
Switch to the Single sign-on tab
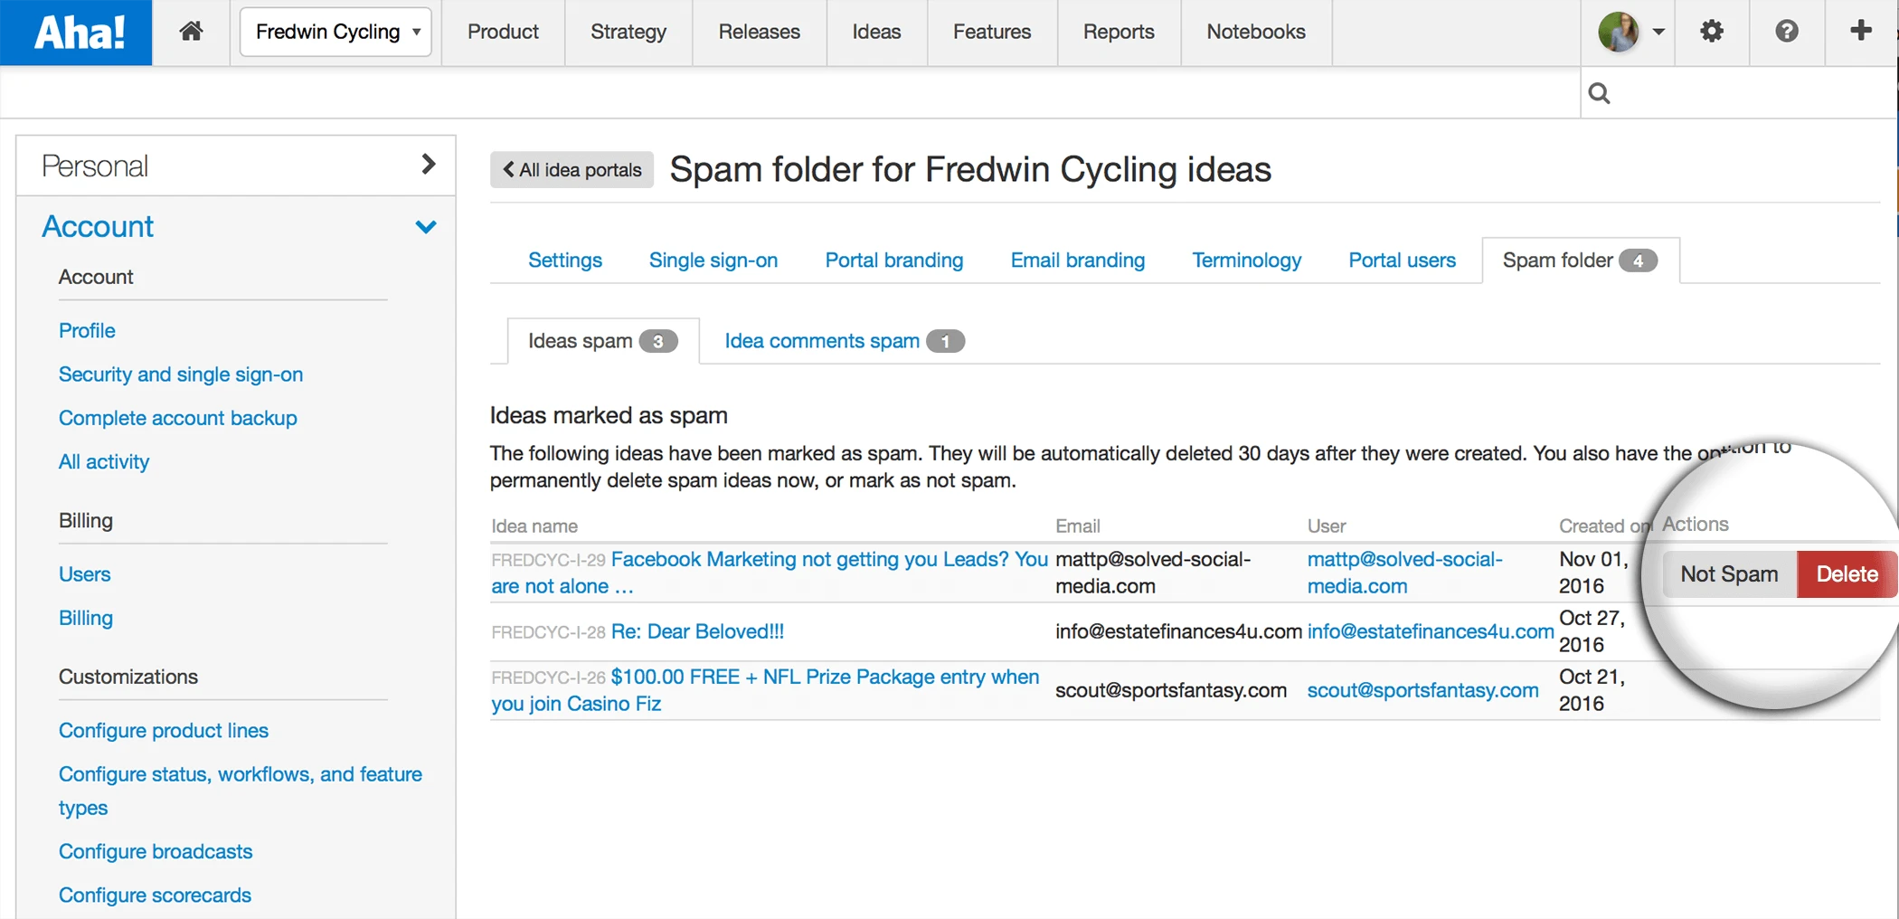pyautogui.click(x=713, y=261)
